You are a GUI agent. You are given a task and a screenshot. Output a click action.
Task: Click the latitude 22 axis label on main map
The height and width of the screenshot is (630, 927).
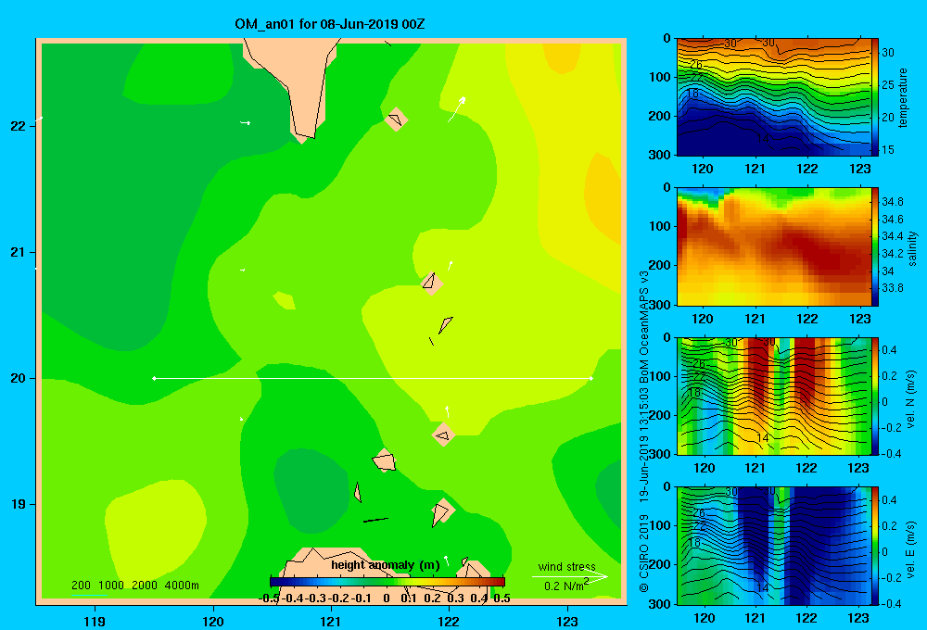coord(19,126)
